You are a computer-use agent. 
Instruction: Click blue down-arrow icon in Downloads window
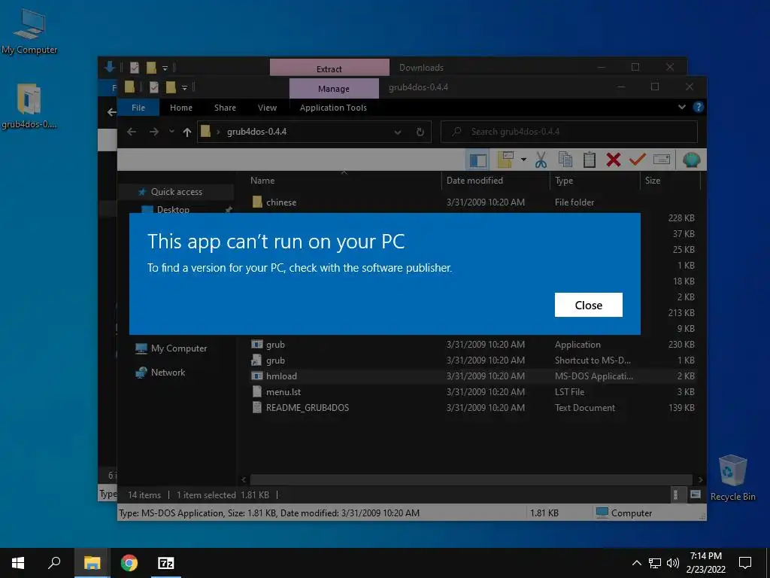pos(110,67)
